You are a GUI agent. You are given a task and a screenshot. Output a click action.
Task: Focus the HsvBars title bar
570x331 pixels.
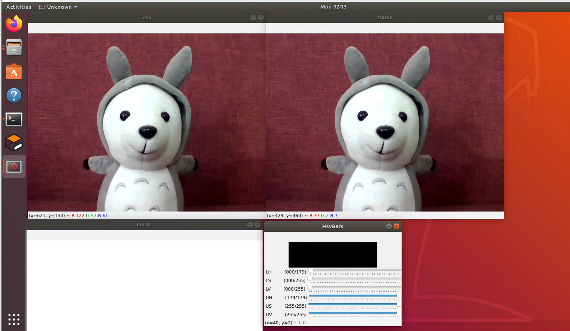pyautogui.click(x=333, y=226)
